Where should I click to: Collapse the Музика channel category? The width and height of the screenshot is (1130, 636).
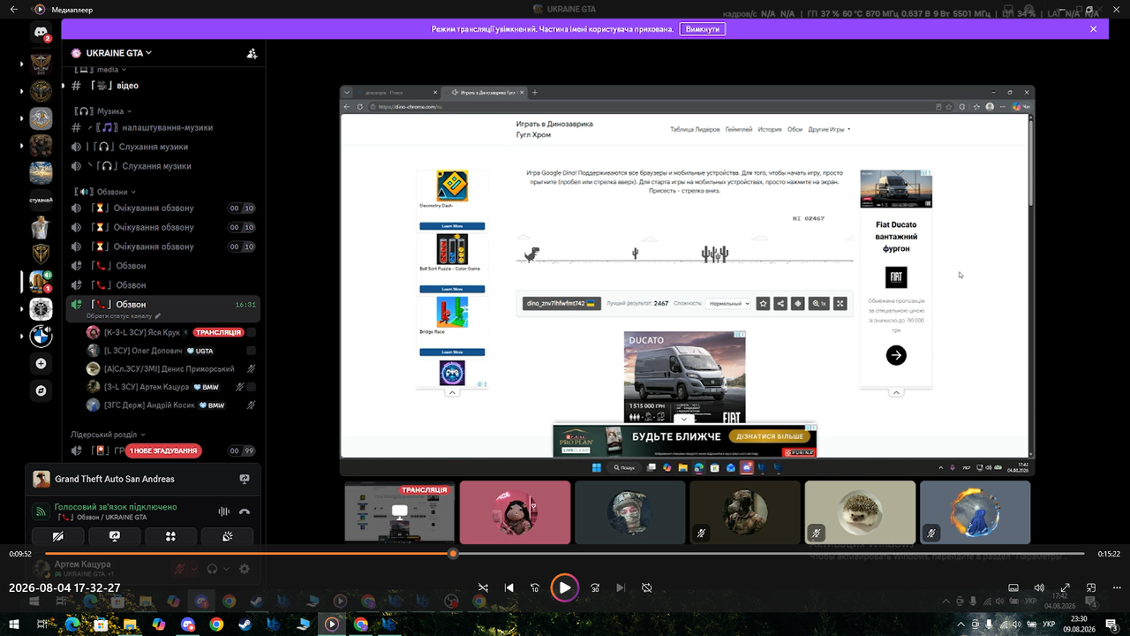(104, 111)
